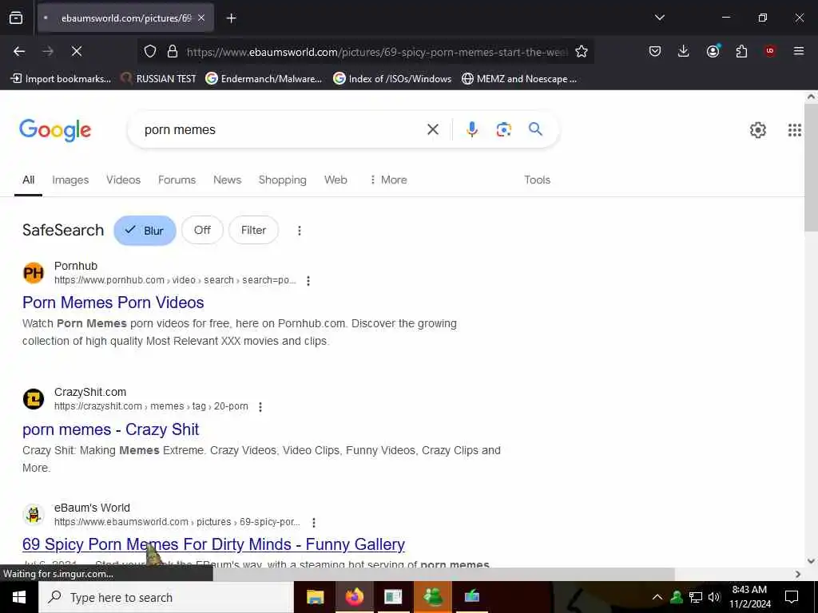Viewport: 818px width, 613px height.
Task: Click the Firefox taskbar icon
Action: pos(354,597)
